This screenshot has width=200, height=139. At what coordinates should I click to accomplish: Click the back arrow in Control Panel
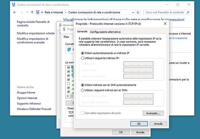click(x=14, y=12)
